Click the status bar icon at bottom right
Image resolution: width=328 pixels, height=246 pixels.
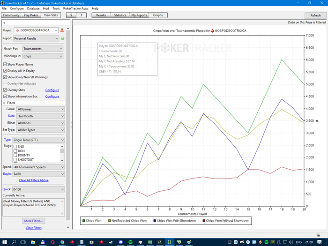318,235
